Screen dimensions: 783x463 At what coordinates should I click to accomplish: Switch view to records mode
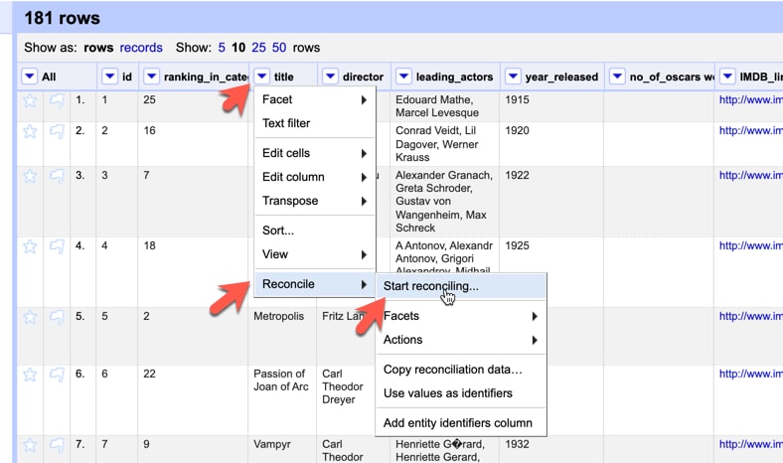141,48
